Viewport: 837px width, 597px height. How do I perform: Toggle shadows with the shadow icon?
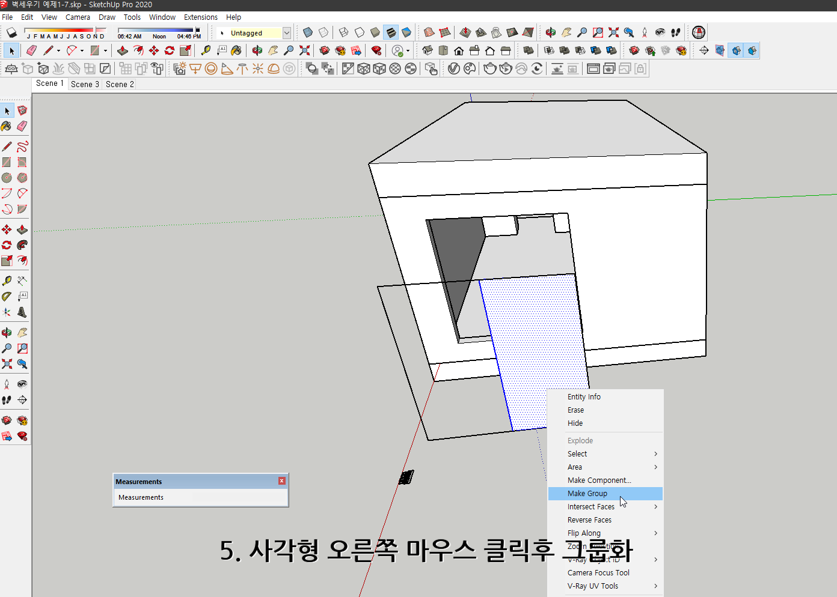(x=11, y=32)
